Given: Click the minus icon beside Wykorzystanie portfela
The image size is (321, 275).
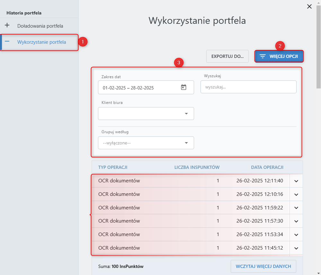Looking at the screenshot, I should [7, 41].
